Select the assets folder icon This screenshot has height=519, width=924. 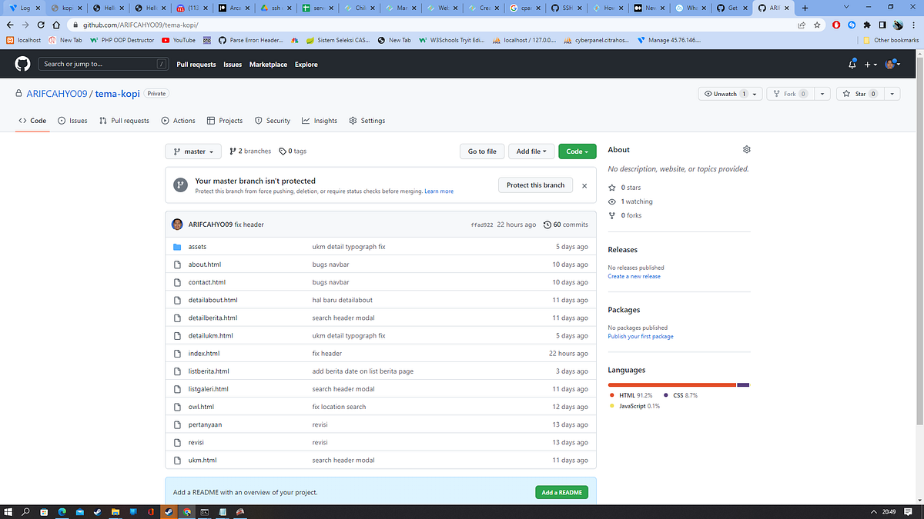point(178,246)
